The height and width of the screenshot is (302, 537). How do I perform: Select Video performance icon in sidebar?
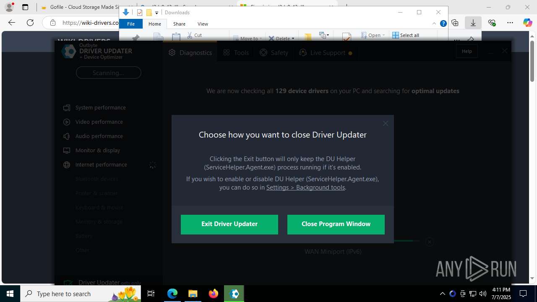tap(67, 122)
